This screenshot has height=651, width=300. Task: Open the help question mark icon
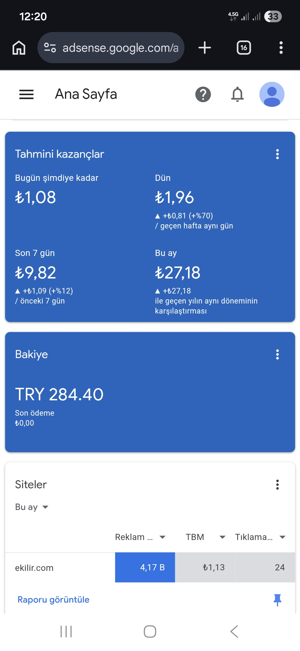click(203, 94)
